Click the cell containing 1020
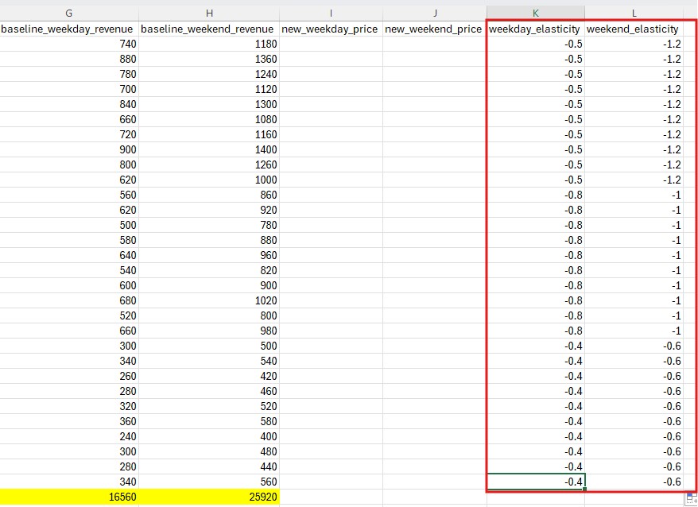698x507 pixels. click(x=209, y=300)
